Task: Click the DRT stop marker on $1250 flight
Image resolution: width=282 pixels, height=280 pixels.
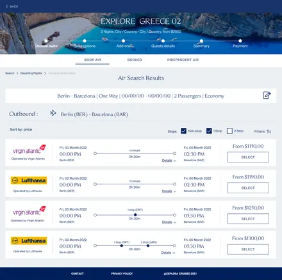Action: (x=135, y=214)
